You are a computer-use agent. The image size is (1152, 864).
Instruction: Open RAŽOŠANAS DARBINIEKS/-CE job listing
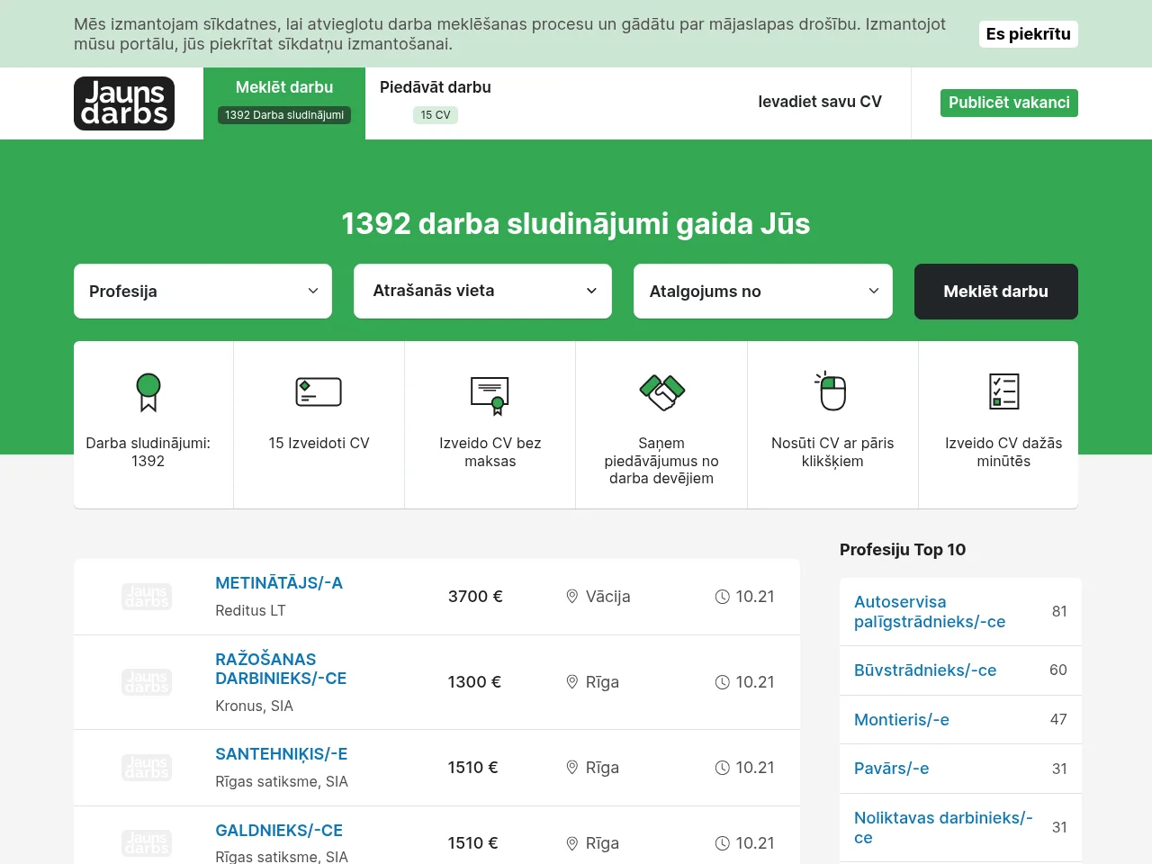281,669
